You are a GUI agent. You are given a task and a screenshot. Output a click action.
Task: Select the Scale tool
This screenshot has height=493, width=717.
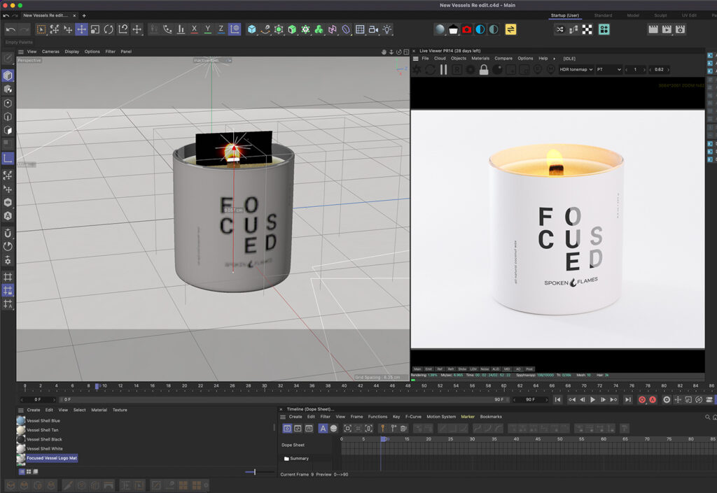tap(97, 29)
